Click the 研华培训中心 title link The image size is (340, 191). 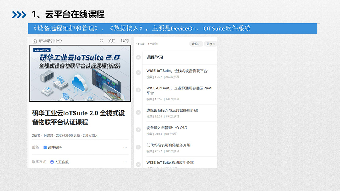pos(50,41)
